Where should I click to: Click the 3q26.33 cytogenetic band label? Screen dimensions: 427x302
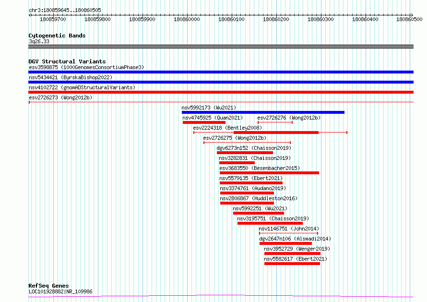pos(39,41)
